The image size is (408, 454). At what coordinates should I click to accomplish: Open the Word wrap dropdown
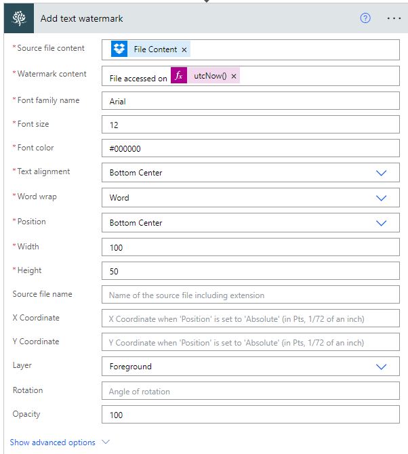[x=382, y=198]
